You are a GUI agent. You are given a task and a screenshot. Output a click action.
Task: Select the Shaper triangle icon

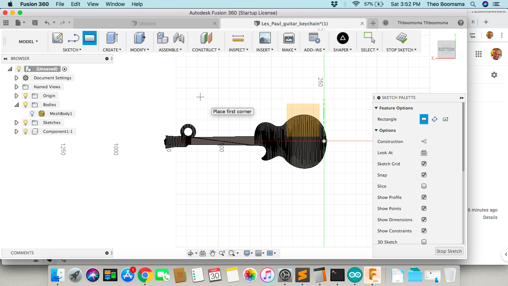click(x=343, y=38)
